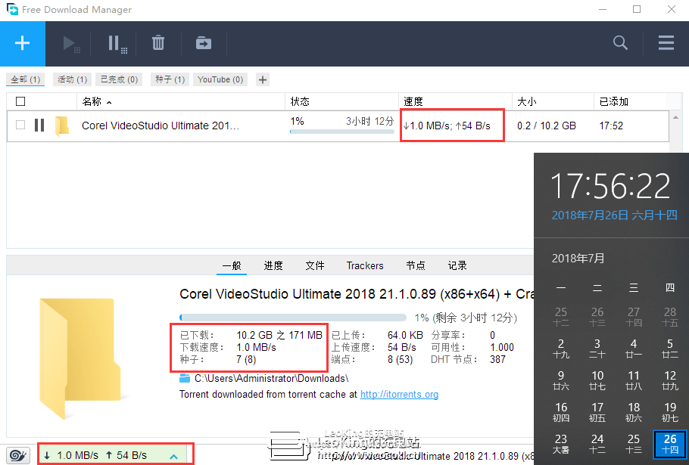Move download to another folder icon
The image size is (689, 465).
(x=204, y=43)
